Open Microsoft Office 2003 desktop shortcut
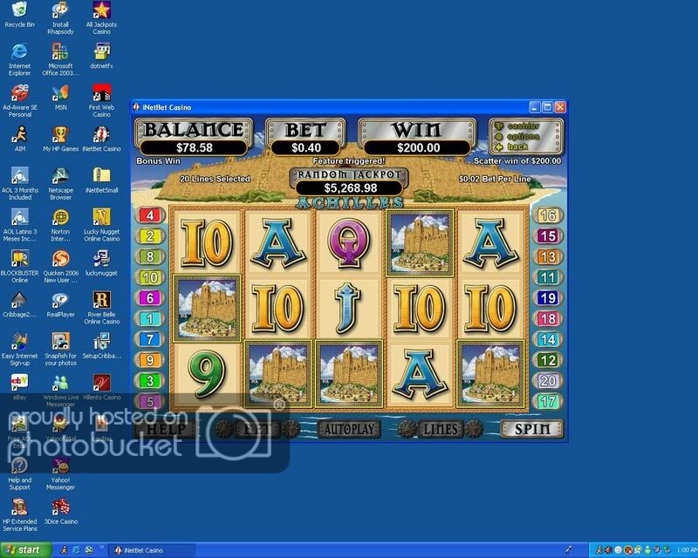The image size is (698, 558). coord(60,59)
